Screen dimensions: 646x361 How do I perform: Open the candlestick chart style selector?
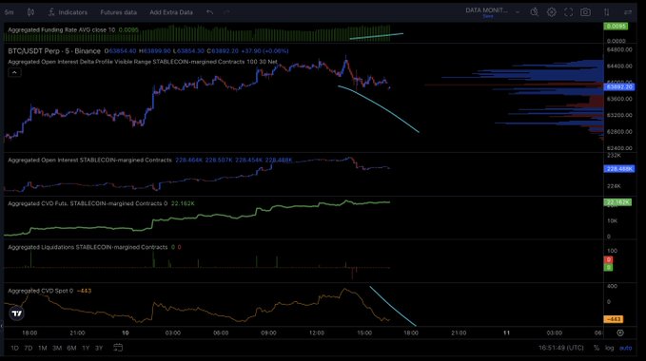click(x=30, y=12)
